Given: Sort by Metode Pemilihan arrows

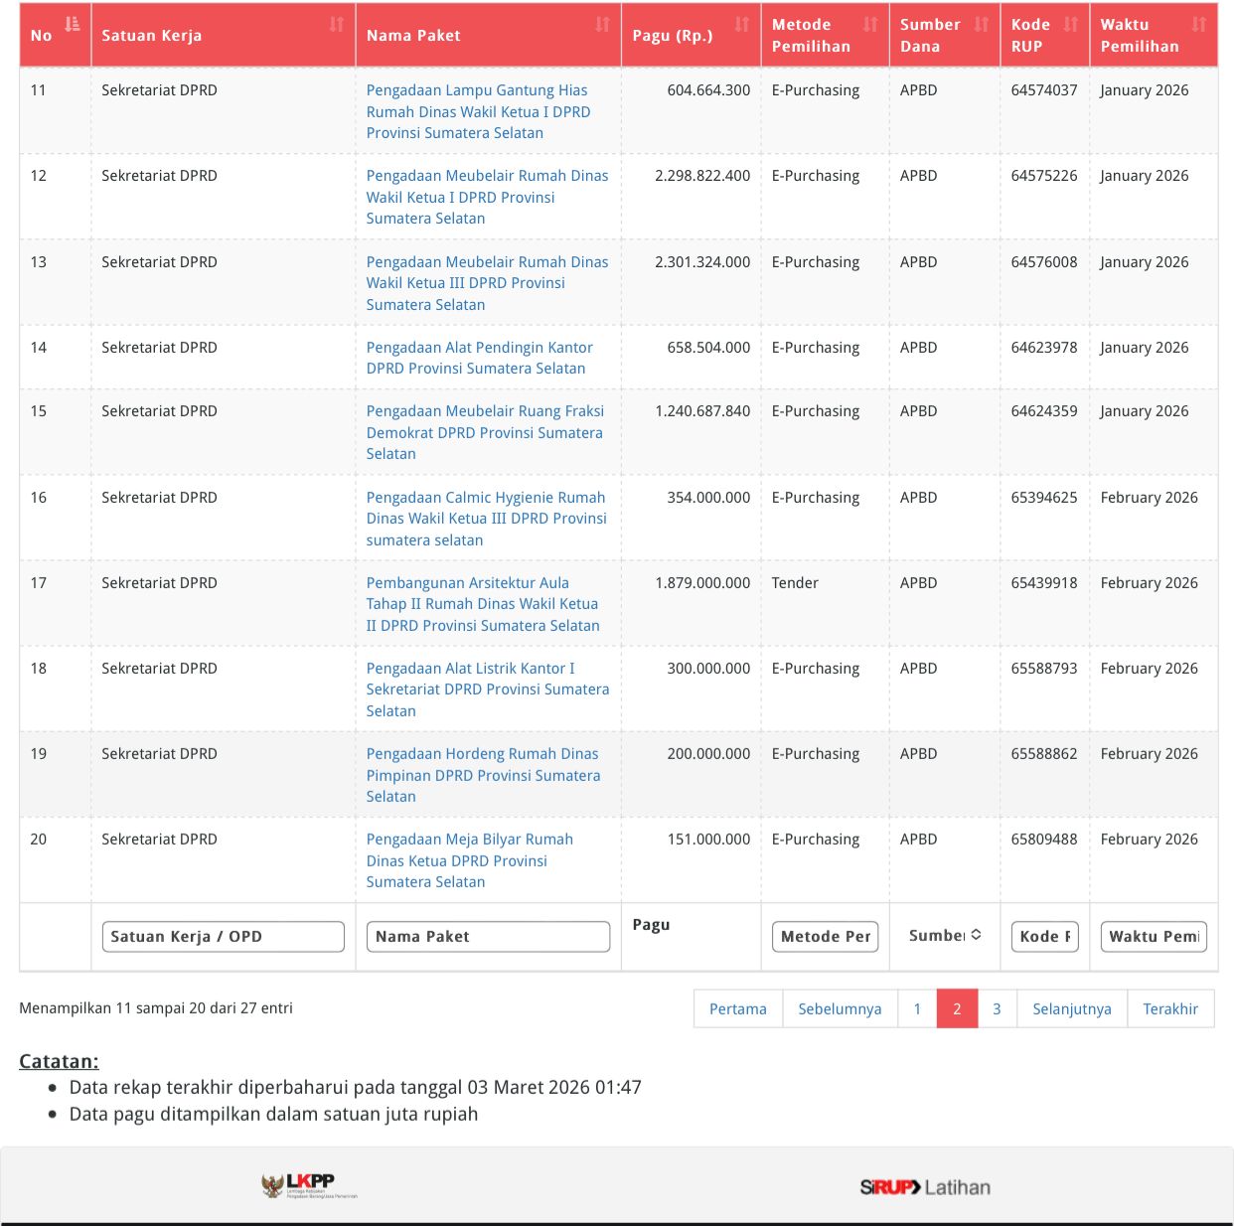Looking at the screenshot, I should [x=870, y=24].
